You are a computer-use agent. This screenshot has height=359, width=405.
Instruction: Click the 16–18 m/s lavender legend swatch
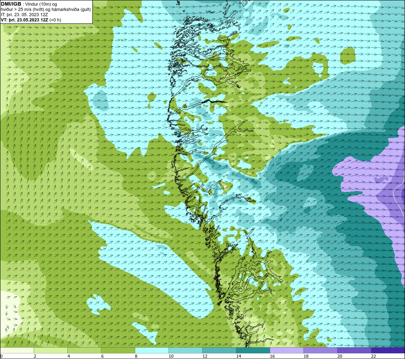point(287,350)
